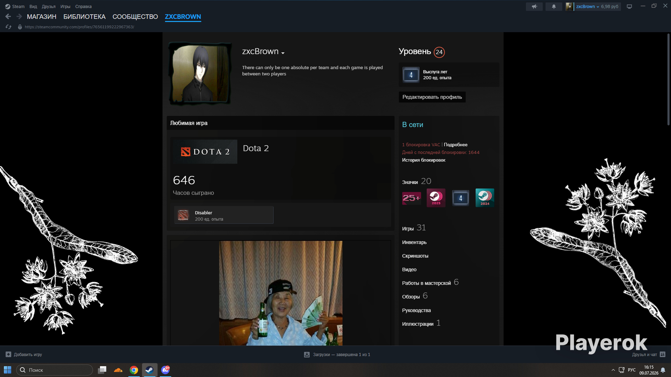Open the Игры menu

point(65,6)
